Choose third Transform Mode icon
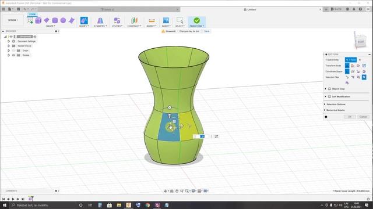Image resolution: width=373 pixels, height=209 pixels. pyautogui.click(x=358, y=66)
